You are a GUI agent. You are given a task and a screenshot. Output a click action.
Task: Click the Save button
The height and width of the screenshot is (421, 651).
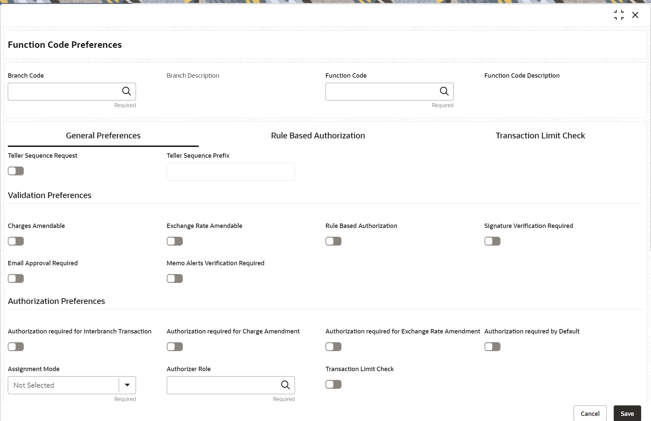[x=627, y=414]
